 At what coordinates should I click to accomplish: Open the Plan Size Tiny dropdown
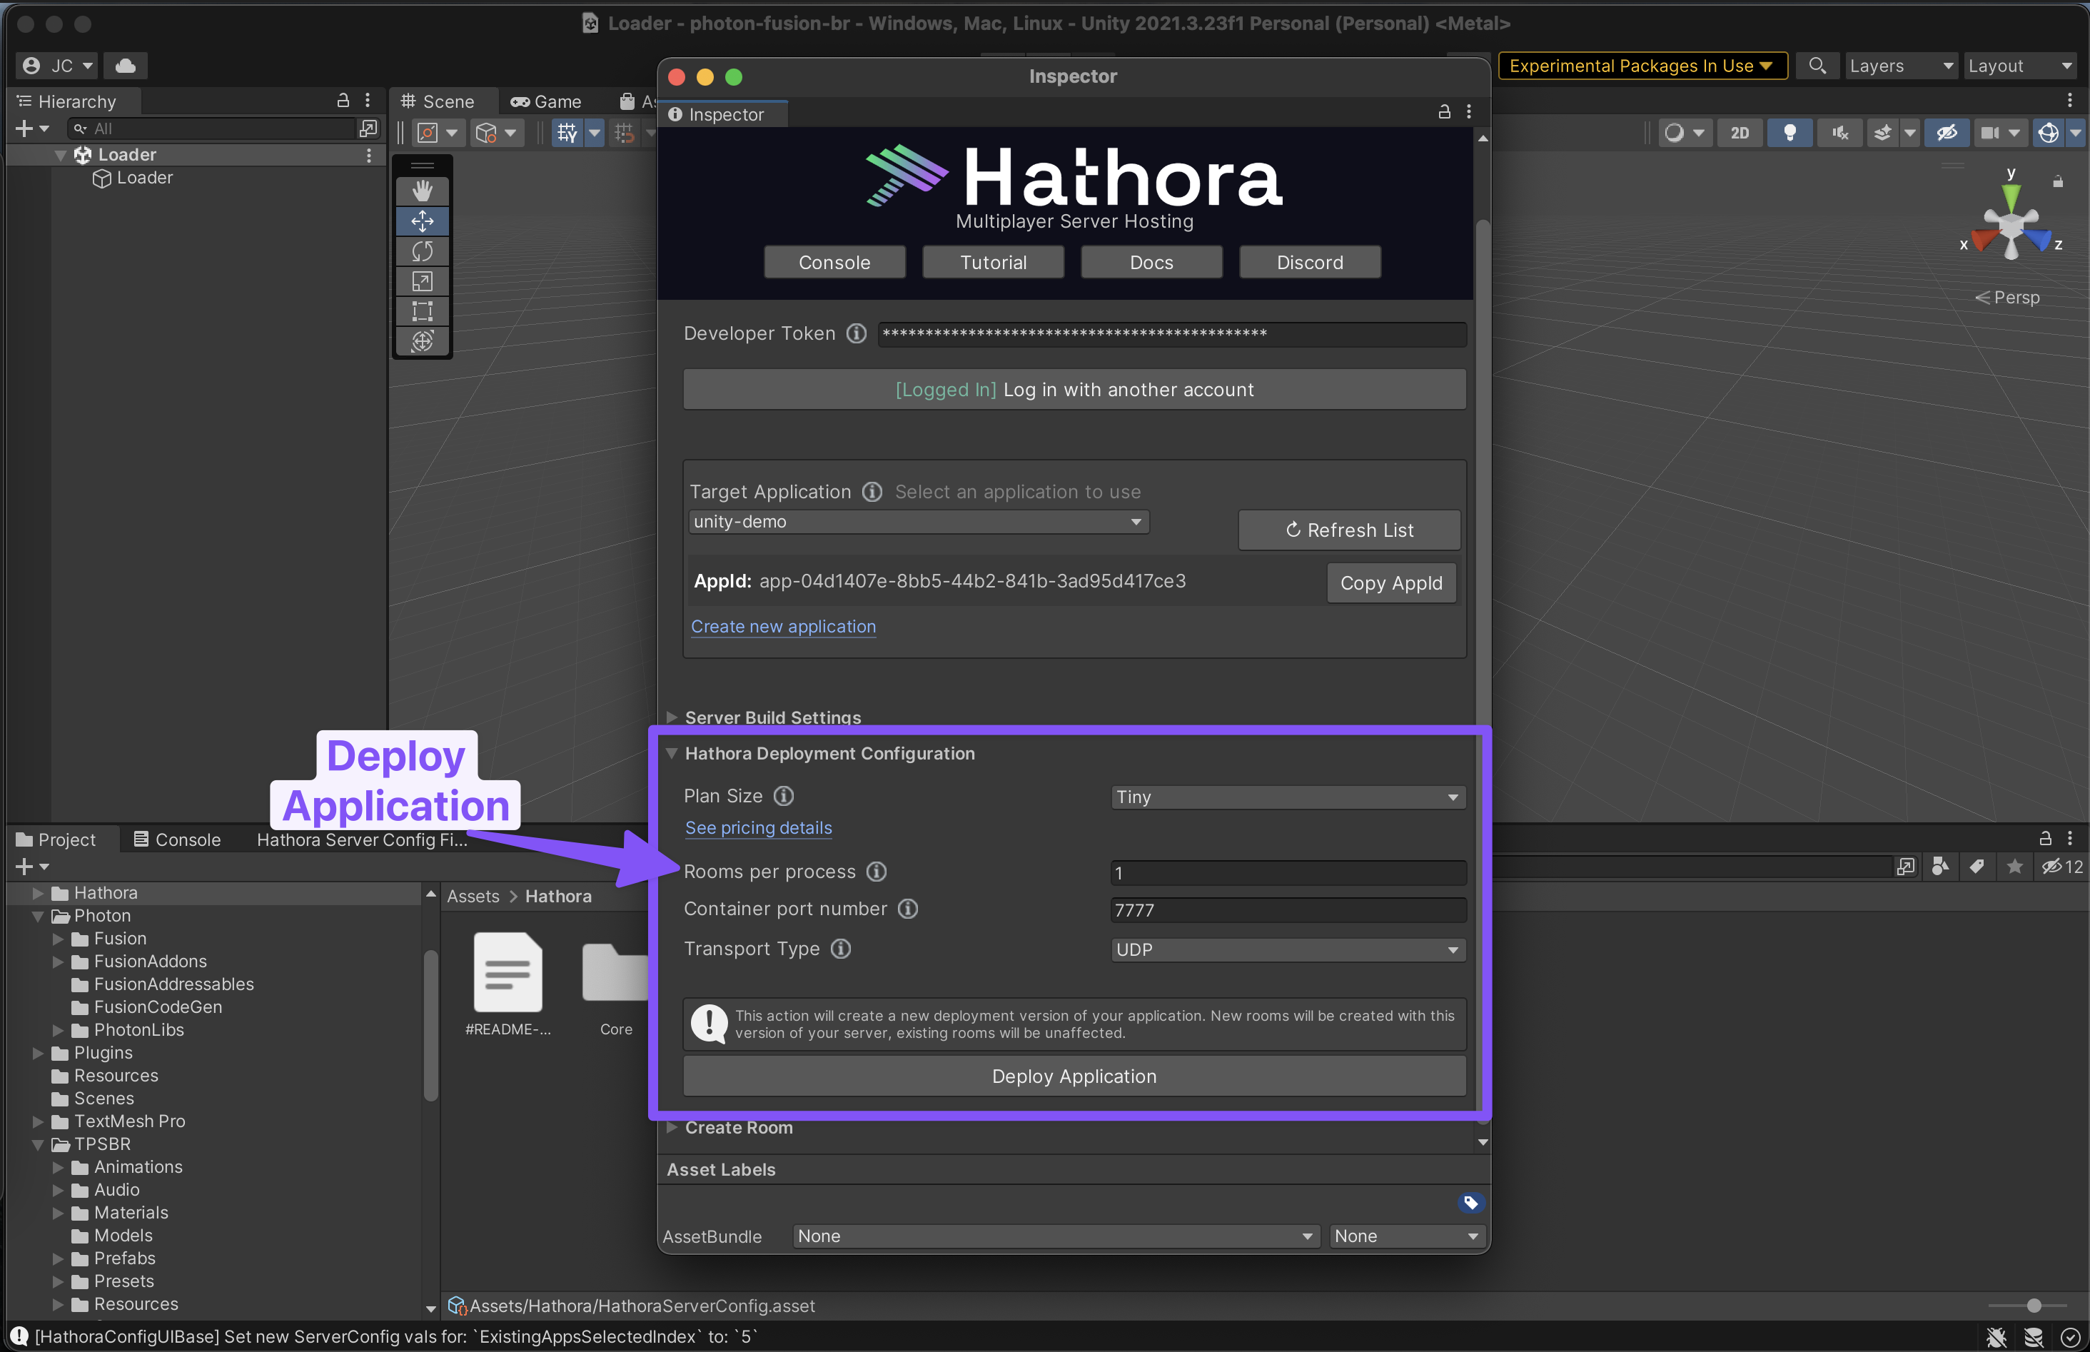point(1288,797)
